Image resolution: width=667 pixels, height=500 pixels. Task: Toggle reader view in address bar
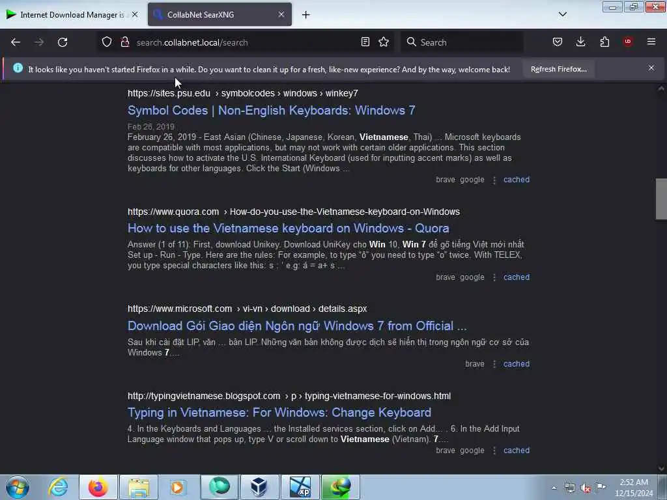coord(365,42)
